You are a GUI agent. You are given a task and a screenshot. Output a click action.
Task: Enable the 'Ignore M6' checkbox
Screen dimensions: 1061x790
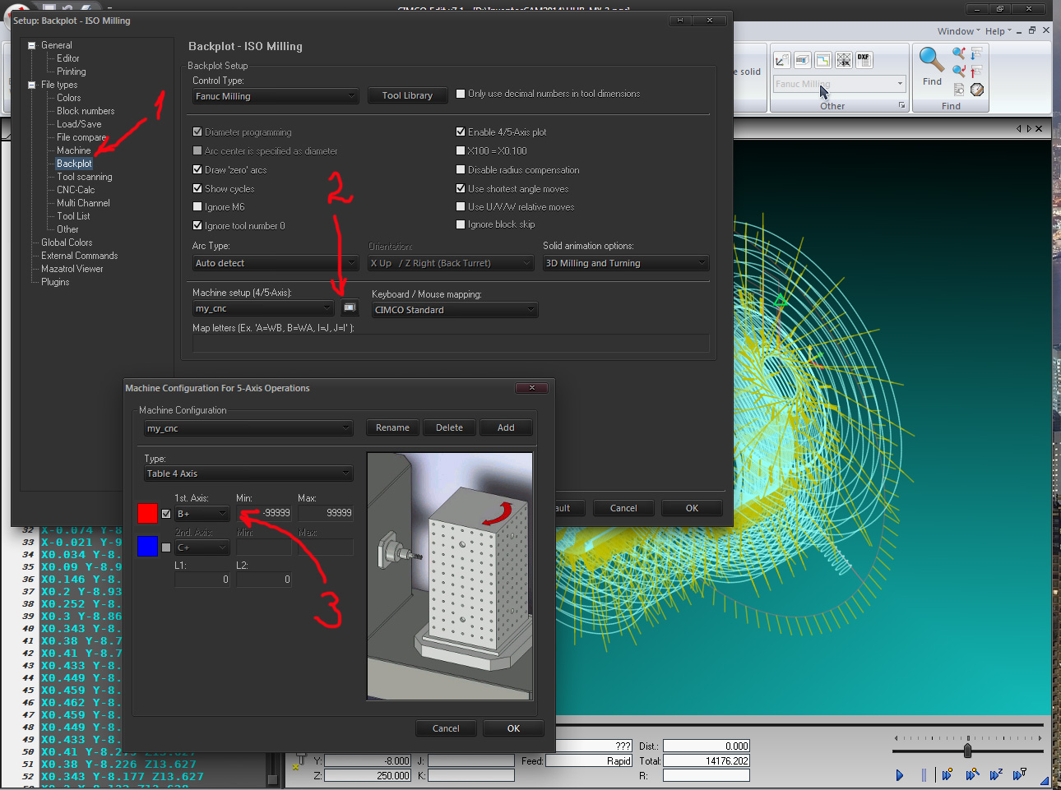[x=197, y=207]
